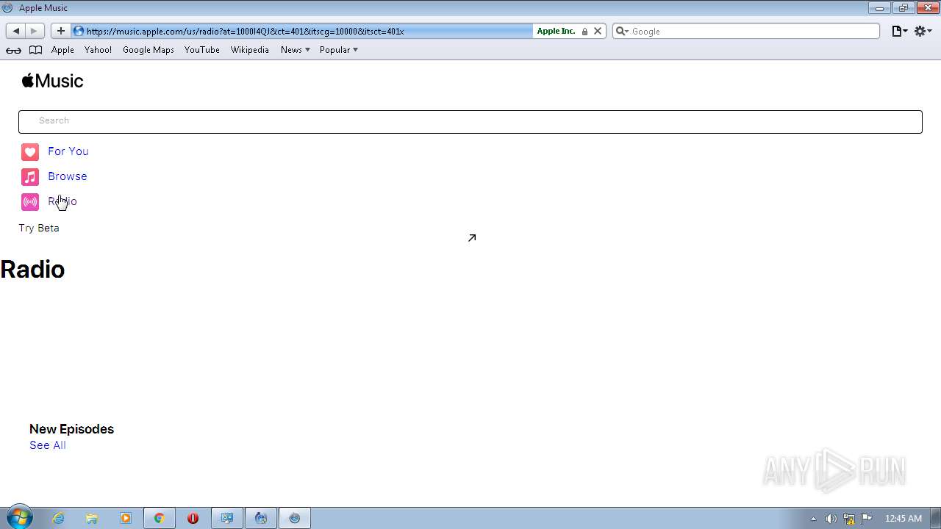Open the Reading List glasses icon

click(x=13, y=50)
